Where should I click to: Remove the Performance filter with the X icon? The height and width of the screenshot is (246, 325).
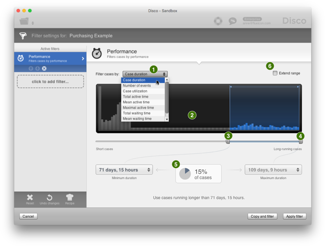click(44, 68)
